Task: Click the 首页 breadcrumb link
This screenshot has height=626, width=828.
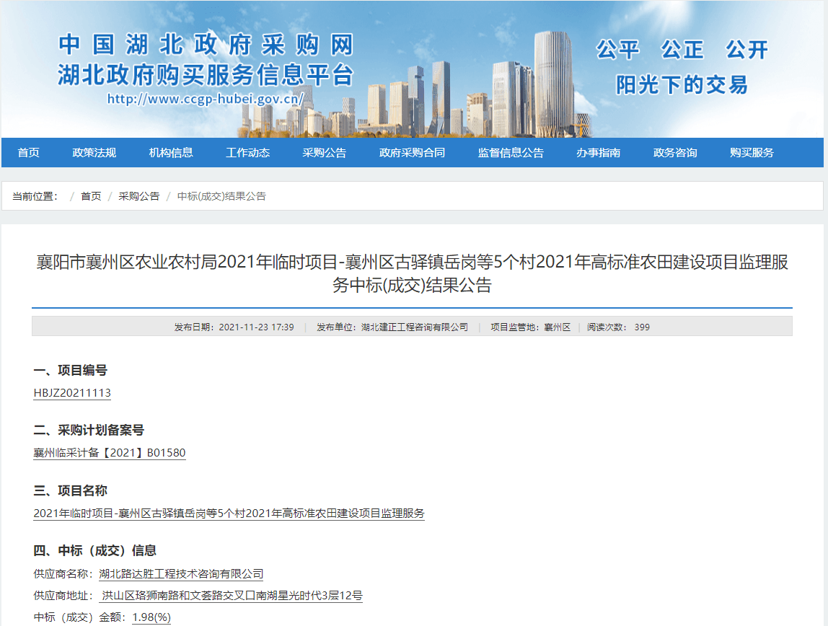Action: coord(91,196)
